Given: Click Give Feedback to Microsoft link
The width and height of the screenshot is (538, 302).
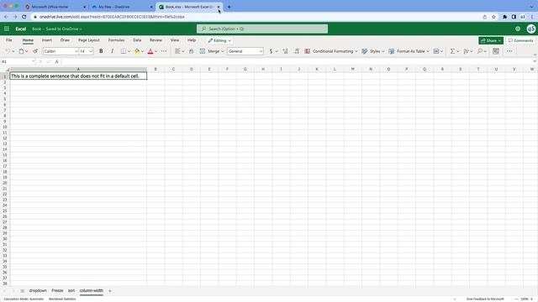Looking at the screenshot, I should click(x=485, y=299).
